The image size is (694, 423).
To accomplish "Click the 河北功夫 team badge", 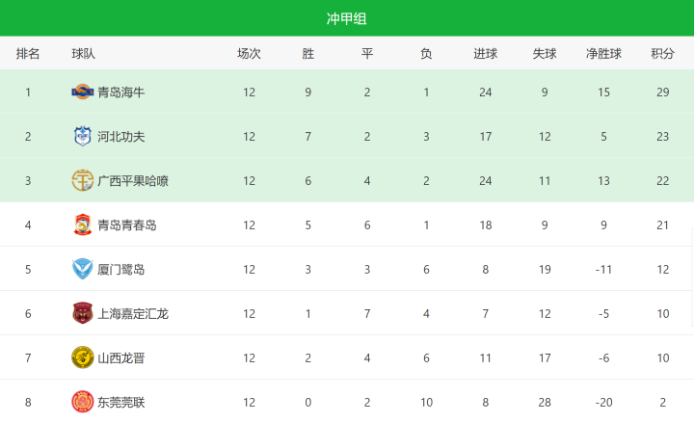I will (x=83, y=137).
